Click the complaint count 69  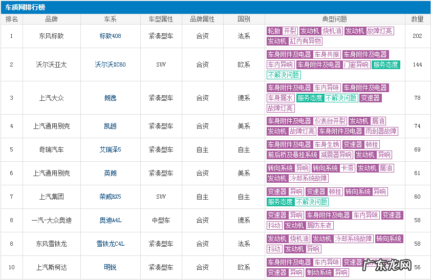[x=417, y=150]
